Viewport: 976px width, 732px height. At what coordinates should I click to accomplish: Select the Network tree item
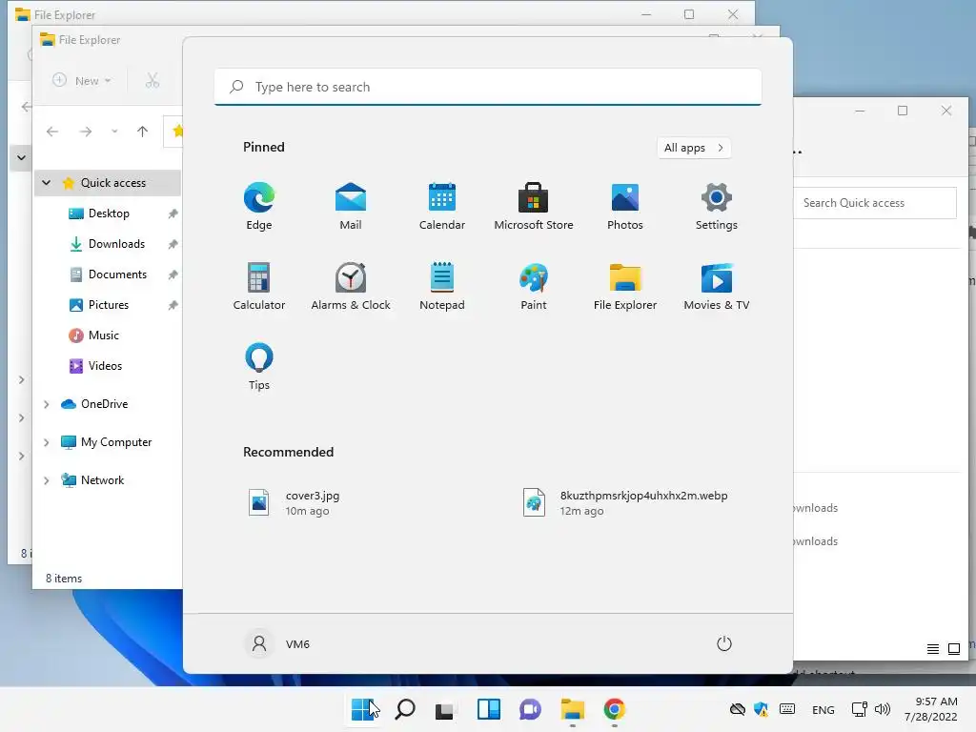92,480
